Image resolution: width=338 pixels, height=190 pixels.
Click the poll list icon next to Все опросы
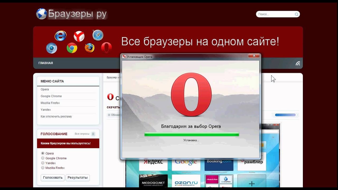(x=93, y=134)
